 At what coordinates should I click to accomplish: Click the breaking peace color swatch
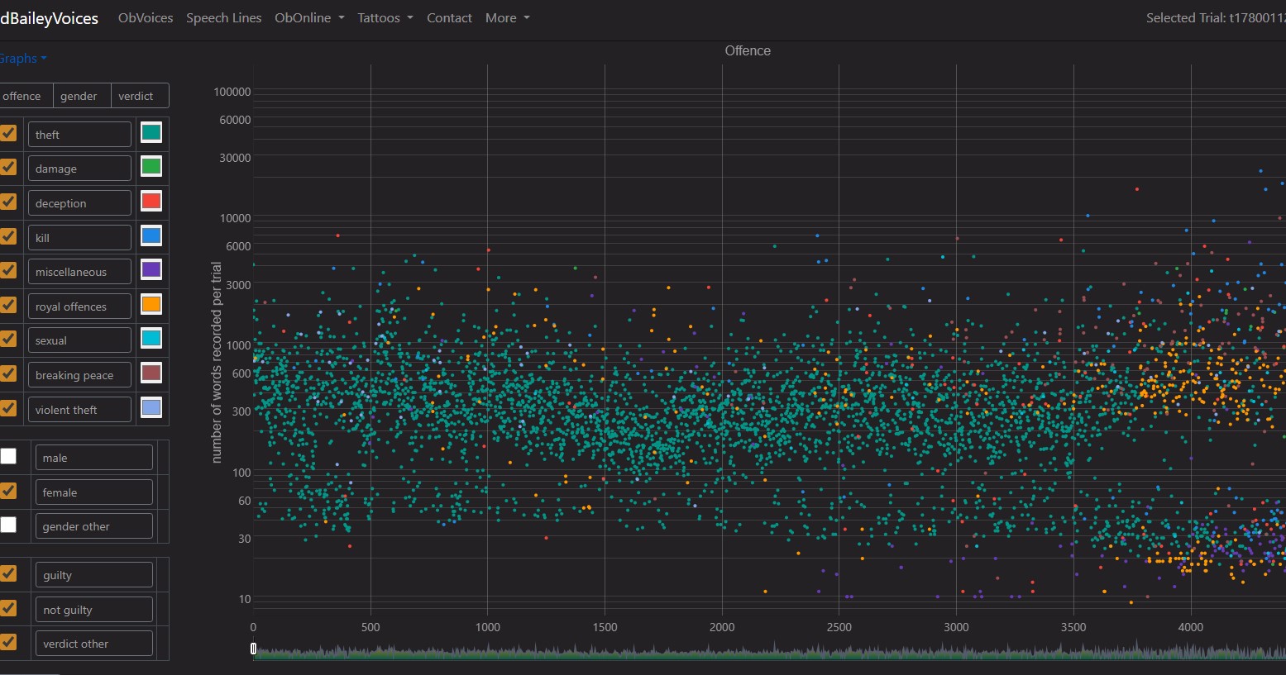[x=151, y=373]
